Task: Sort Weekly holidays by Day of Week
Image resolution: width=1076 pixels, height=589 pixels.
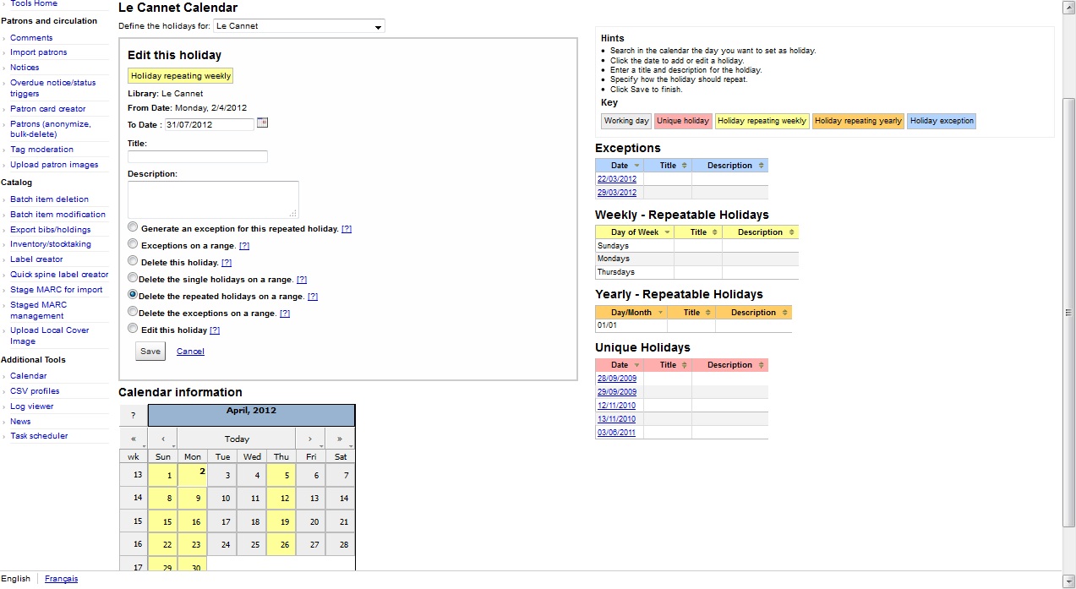Action: [x=635, y=232]
